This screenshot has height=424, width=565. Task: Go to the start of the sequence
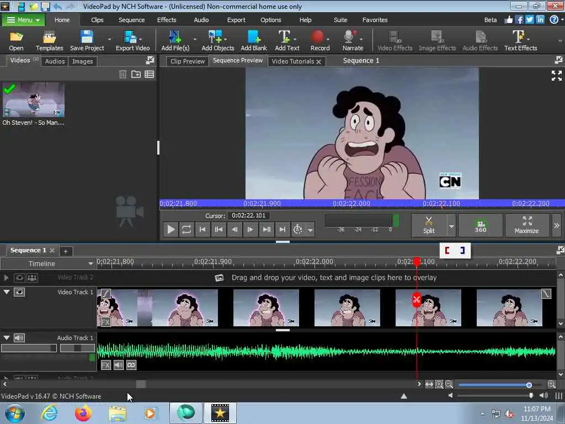(203, 229)
